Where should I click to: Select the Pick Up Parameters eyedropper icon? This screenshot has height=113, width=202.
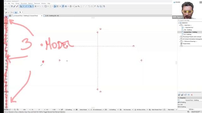15,6
